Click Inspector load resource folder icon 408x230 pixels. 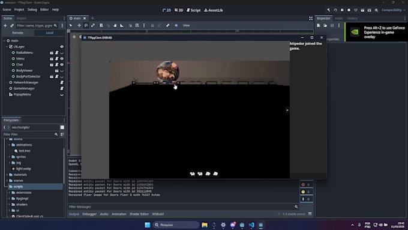(325, 26)
